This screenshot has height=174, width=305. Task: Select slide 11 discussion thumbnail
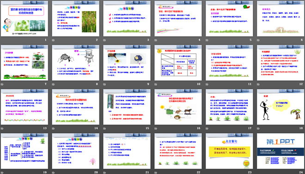(x=229, y=63)
